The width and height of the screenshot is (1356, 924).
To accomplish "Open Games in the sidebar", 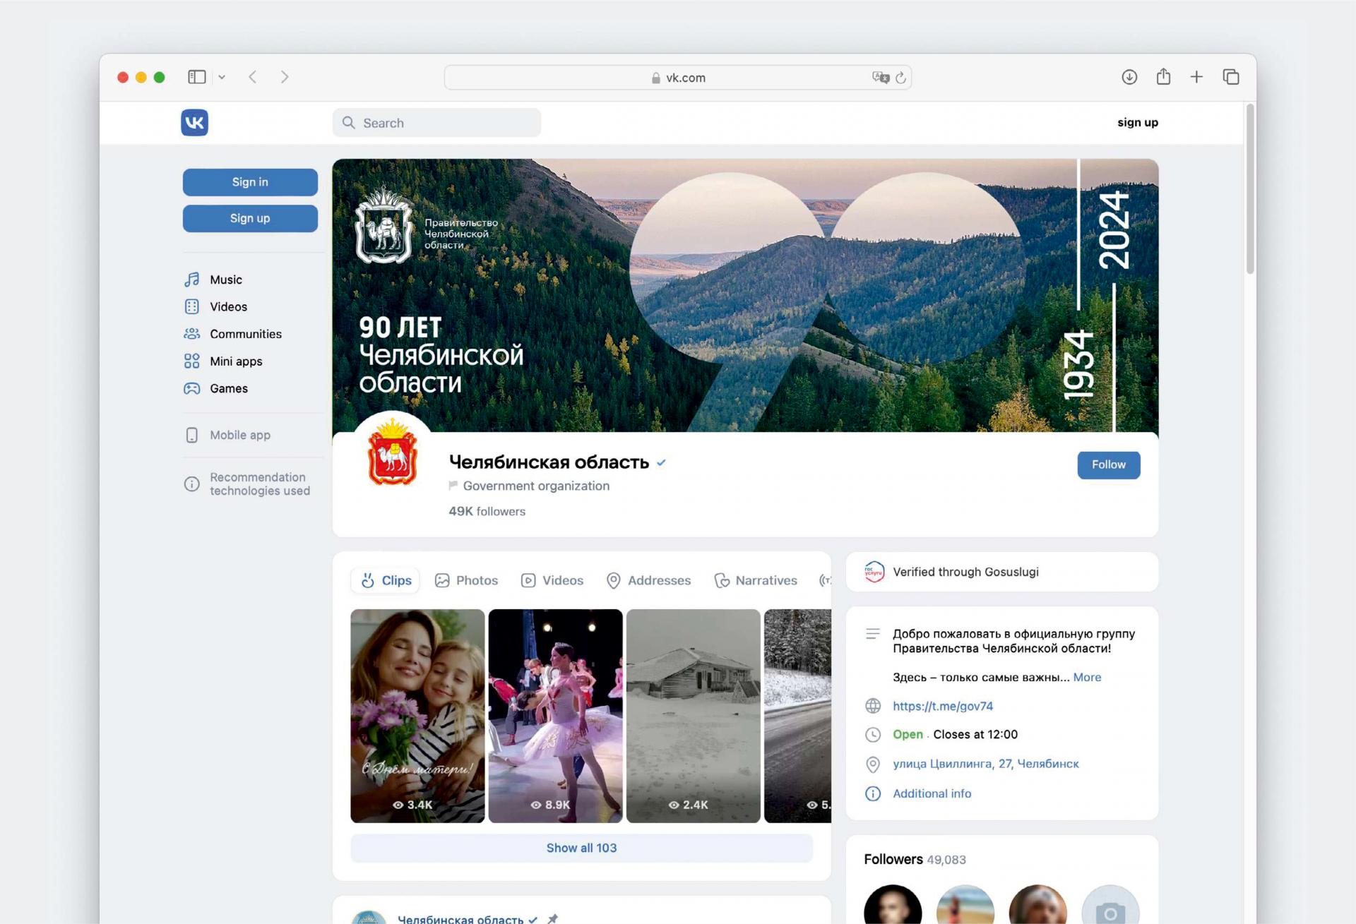I will (x=228, y=388).
